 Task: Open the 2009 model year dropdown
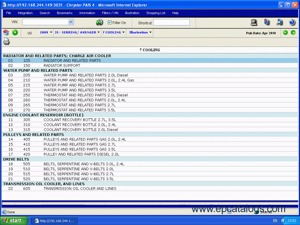[46, 33]
